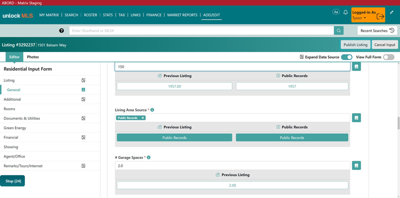400x198 pixels.
Task: Click the unlock MLS logo
Action: [18, 15]
